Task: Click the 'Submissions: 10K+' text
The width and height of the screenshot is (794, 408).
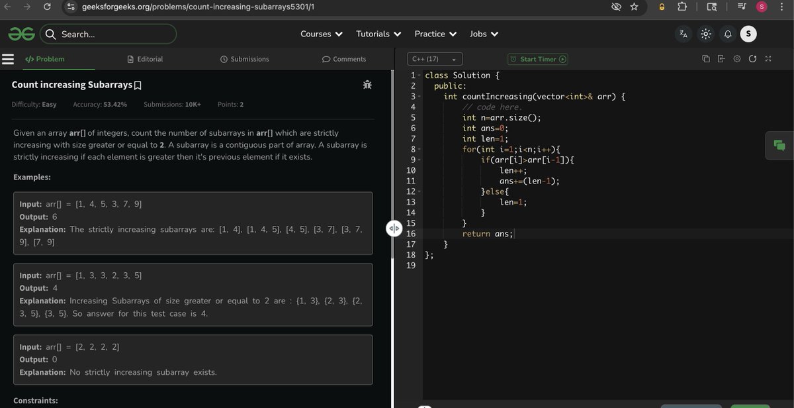Action: pyautogui.click(x=172, y=105)
